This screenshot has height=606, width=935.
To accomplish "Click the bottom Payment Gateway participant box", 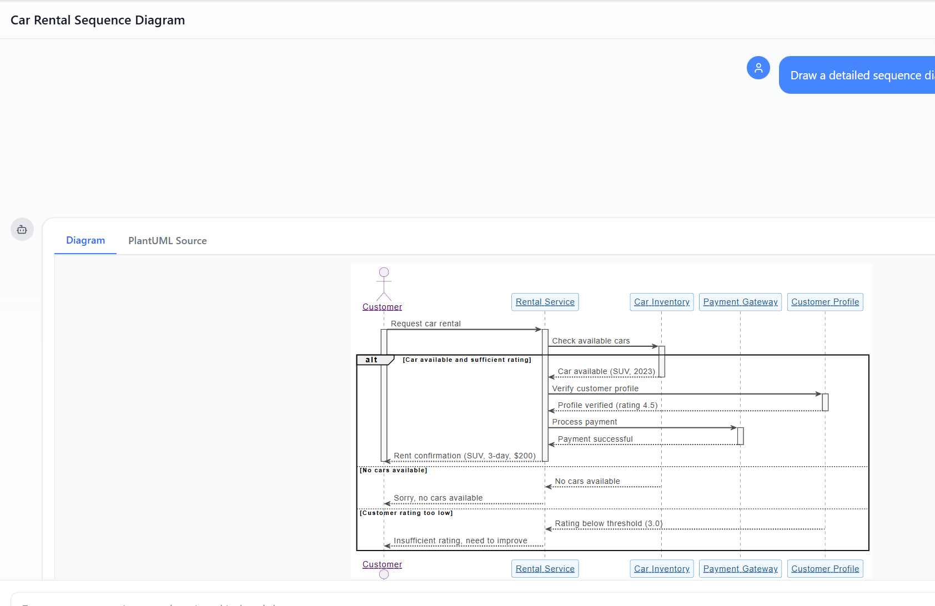I will point(740,568).
